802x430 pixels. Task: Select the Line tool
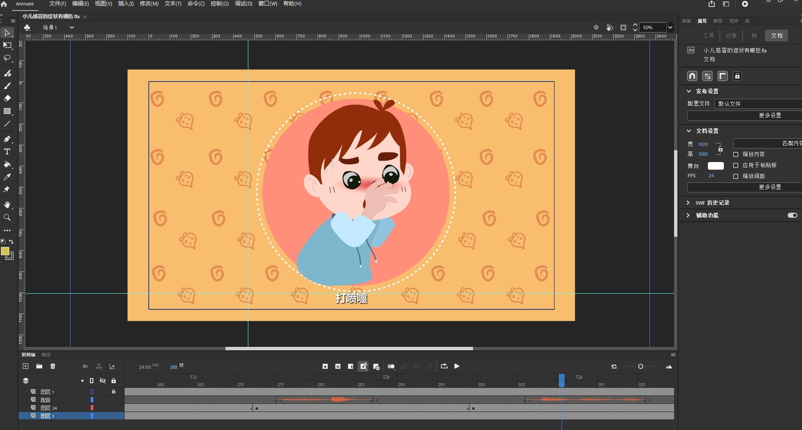coord(7,124)
